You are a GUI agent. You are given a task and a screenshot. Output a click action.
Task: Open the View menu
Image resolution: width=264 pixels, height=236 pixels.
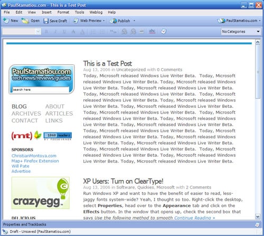point(32,12)
